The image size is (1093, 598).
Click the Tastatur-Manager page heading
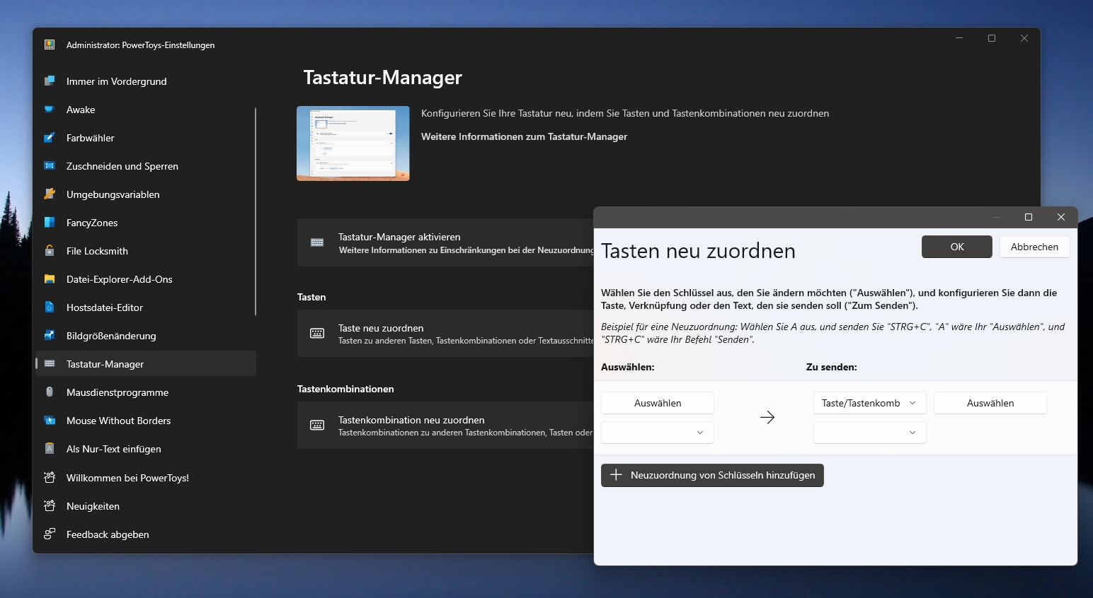click(382, 78)
